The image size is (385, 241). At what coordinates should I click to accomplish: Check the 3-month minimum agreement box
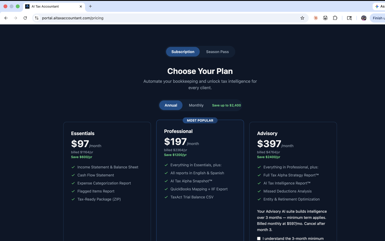[x=259, y=239]
